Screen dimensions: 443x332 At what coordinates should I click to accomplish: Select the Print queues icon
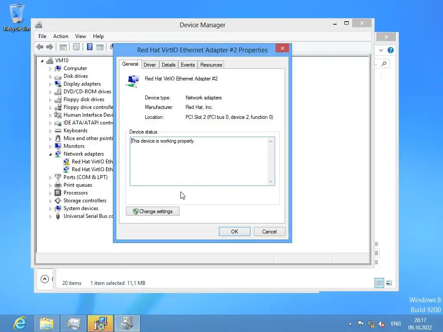[x=58, y=185]
